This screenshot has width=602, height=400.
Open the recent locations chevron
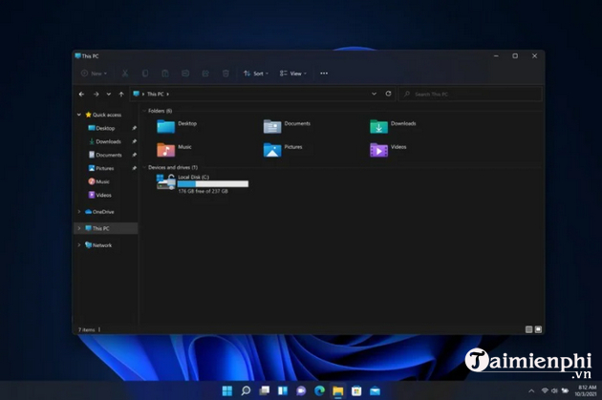point(109,94)
